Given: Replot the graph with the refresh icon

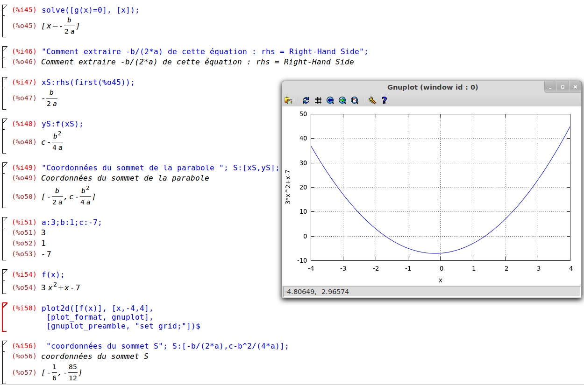Looking at the screenshot, I should [306, 100].
